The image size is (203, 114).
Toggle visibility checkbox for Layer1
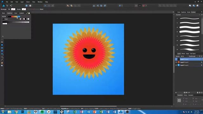pyautogui.click(x=202, y=65)
